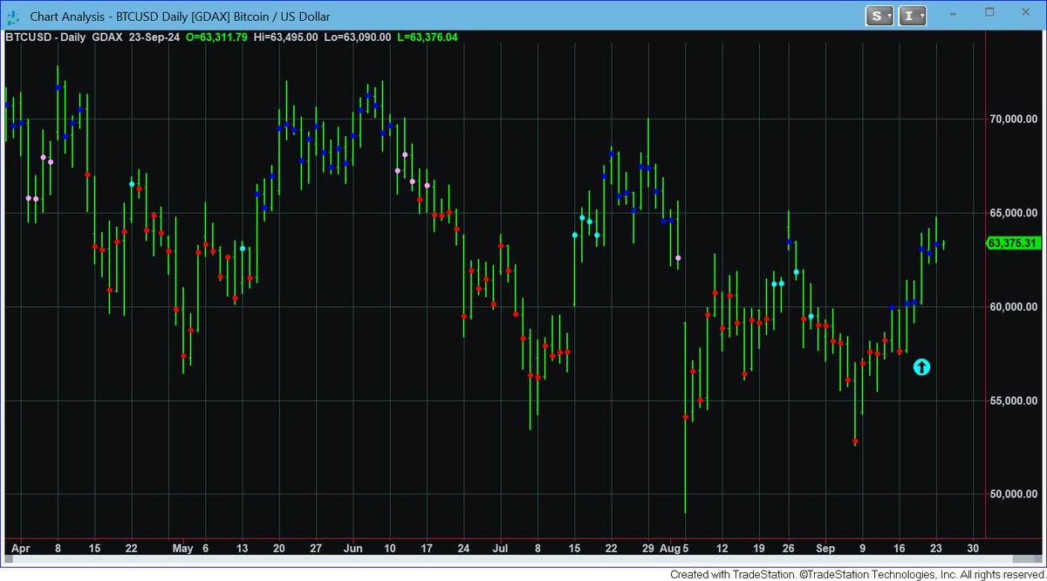Click the Jul label on time axis
The image size is (1047, 581).
[501, 549]
